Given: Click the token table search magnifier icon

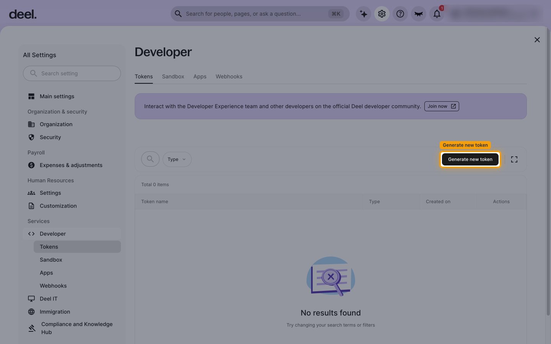Looking at the screenshot, I should pos(150,159).
